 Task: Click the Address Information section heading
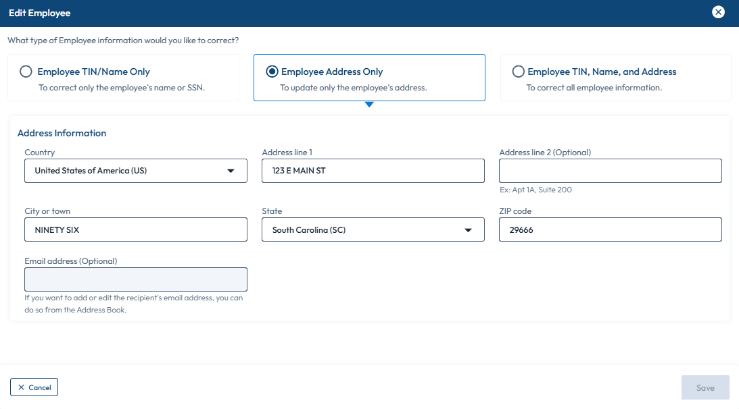click(x=62, y=133)
